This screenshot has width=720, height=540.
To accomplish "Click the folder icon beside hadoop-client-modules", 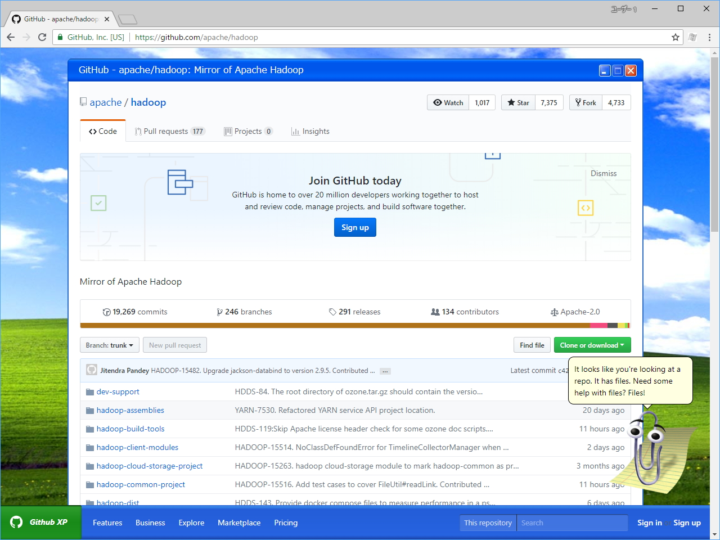I will [x=89, y=448].
